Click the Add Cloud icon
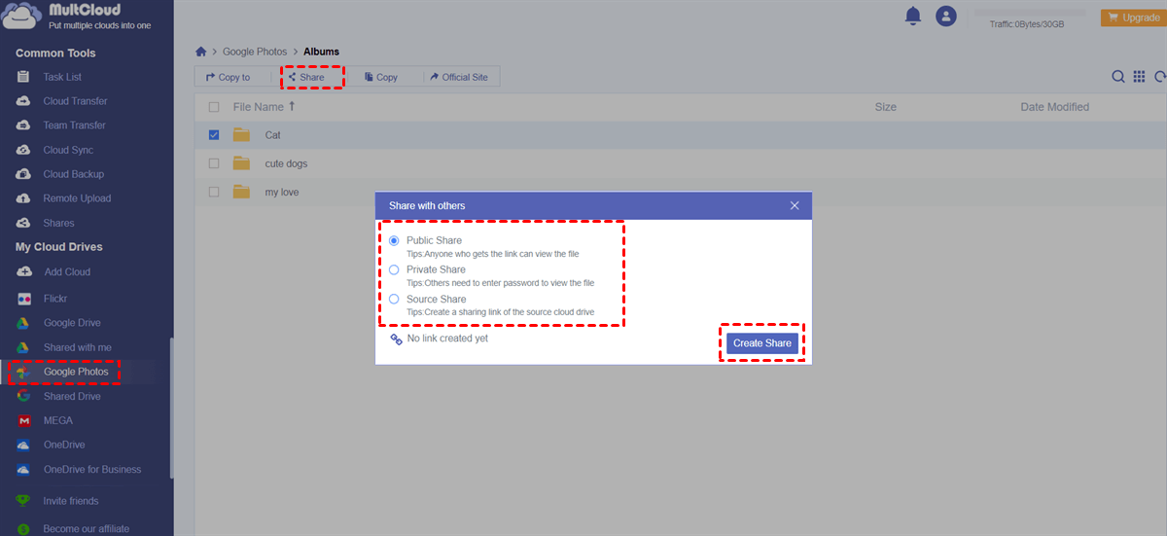Image resolution: width=1167 pixels, height=536 pixels. pos(23,272)
